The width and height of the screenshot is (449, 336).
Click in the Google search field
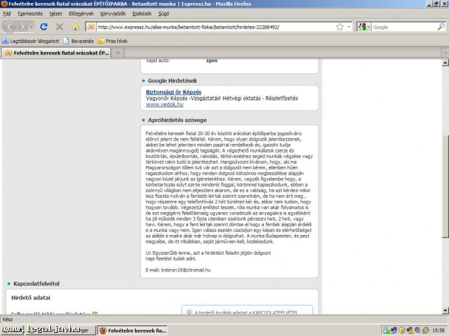403,27
